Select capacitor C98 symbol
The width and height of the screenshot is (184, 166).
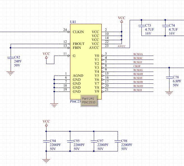tap(118, 141)
